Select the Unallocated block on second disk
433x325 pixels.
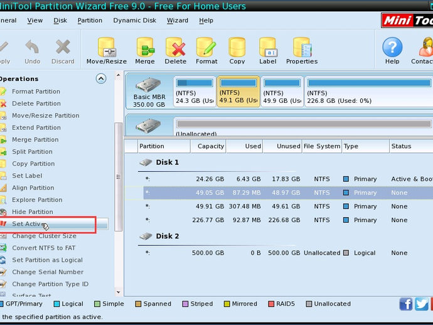[304, 127]
